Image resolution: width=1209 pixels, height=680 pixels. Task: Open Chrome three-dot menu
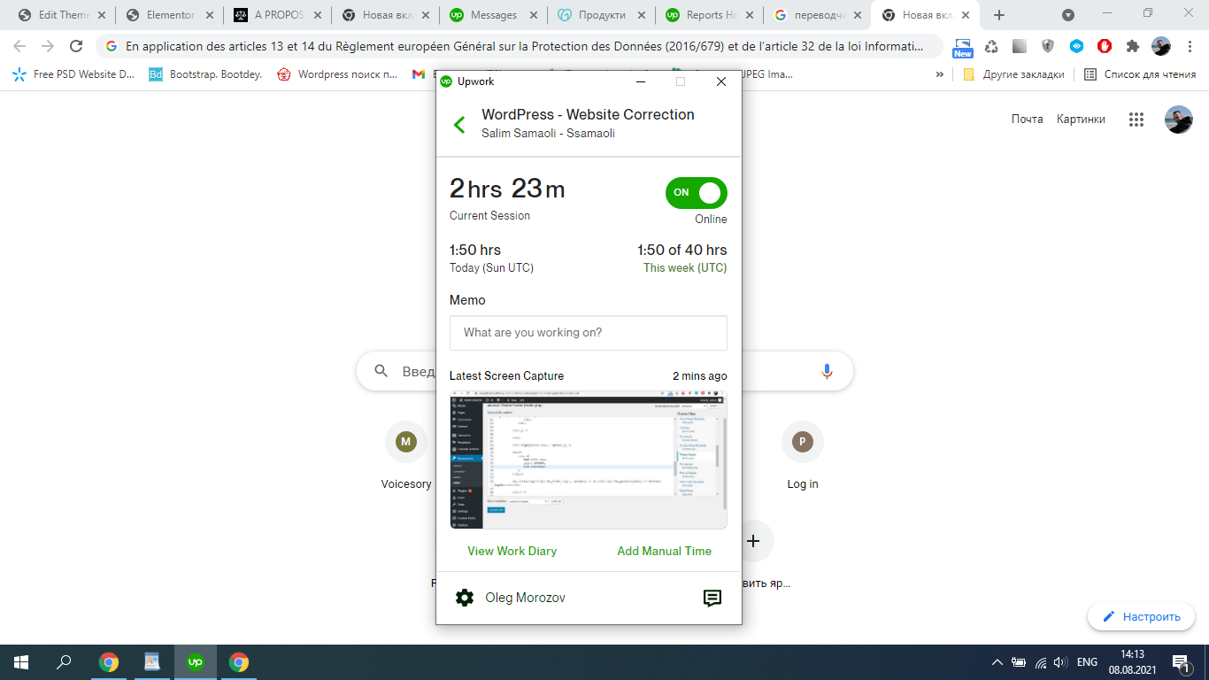1190,47
